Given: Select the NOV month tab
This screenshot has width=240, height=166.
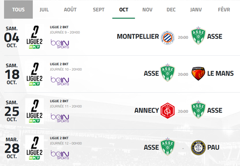Looking at the screenshot, I should pyautogui.click(x=147, y=9).
